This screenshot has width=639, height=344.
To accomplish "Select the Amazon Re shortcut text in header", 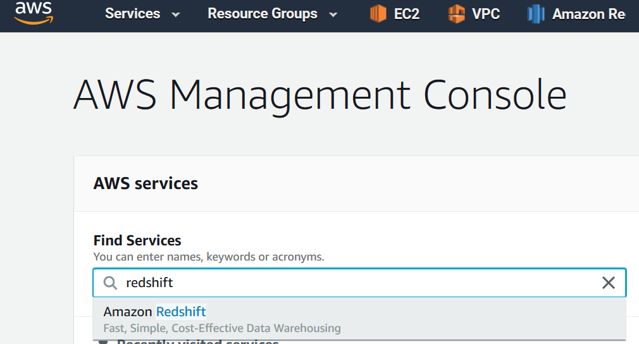I will point(588,13).
